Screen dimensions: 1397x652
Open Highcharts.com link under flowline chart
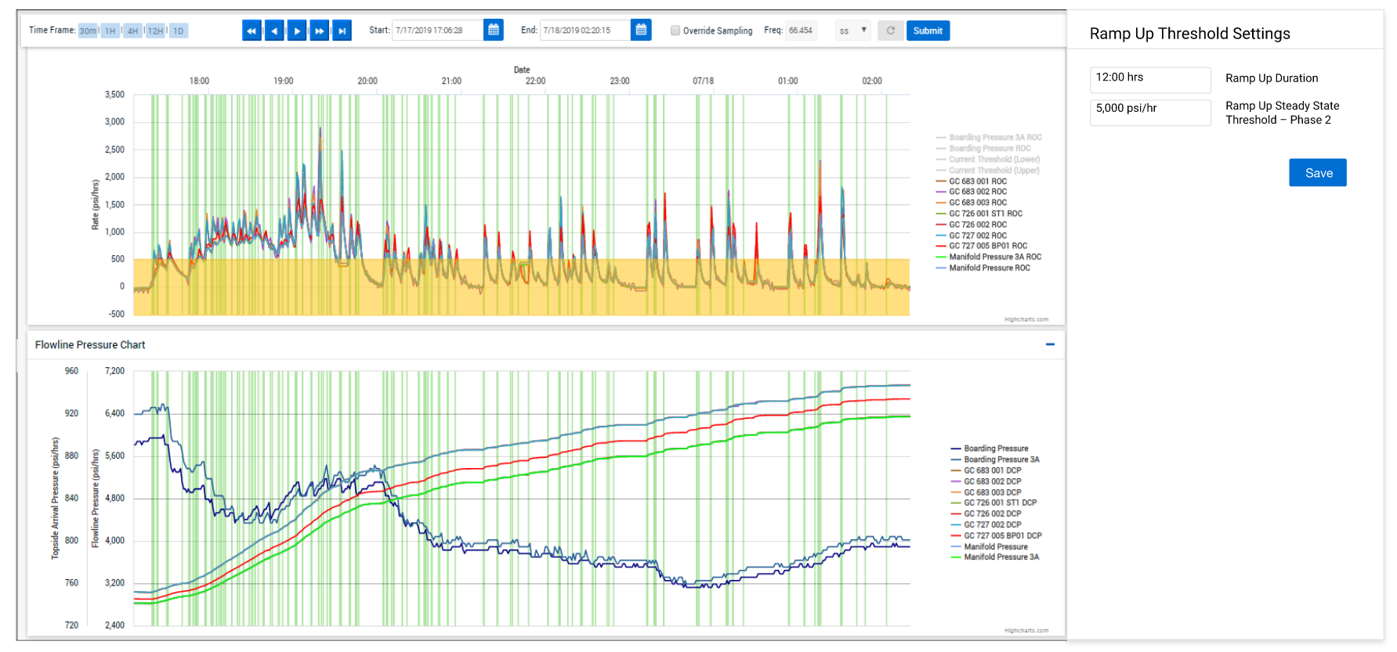coord(1026,630)
